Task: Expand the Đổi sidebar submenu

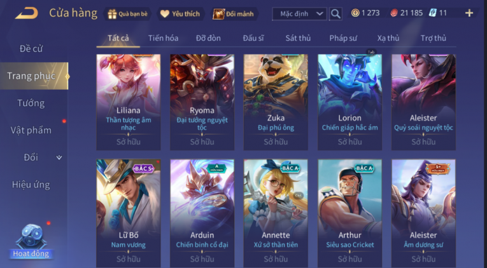Action: 59,157
